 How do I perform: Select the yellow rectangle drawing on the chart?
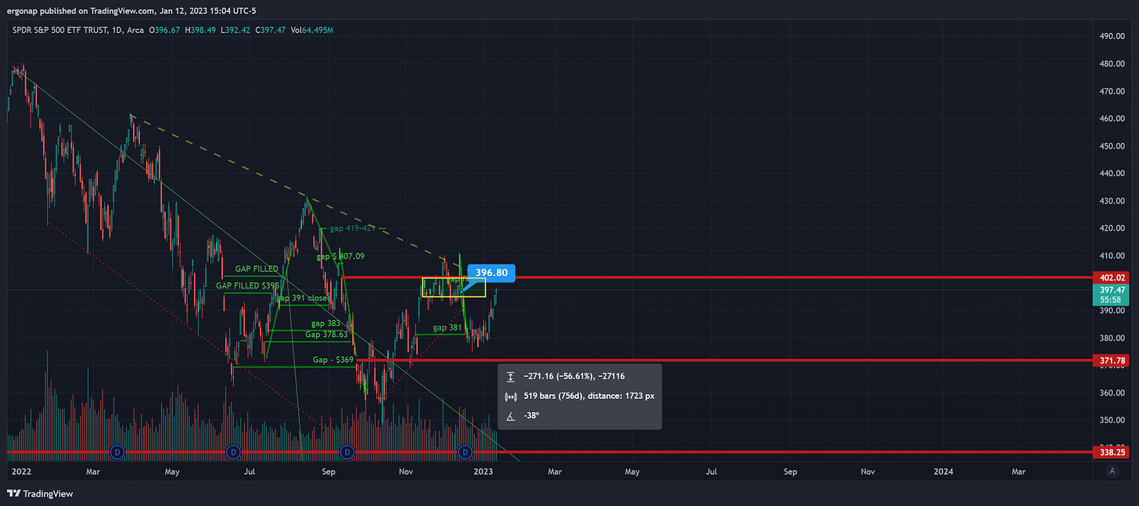tap(454, 287)
